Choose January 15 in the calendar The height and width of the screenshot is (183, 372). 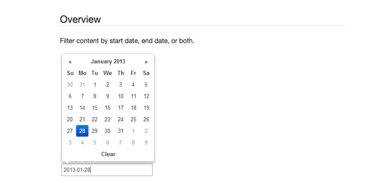[95, 108]
